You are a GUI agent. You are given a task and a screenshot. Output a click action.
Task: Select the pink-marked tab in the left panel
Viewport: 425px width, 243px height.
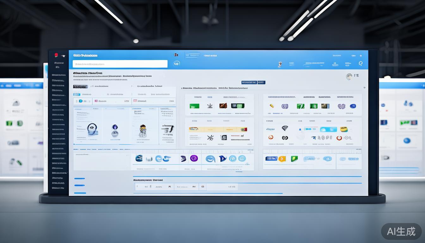point(135,101)
